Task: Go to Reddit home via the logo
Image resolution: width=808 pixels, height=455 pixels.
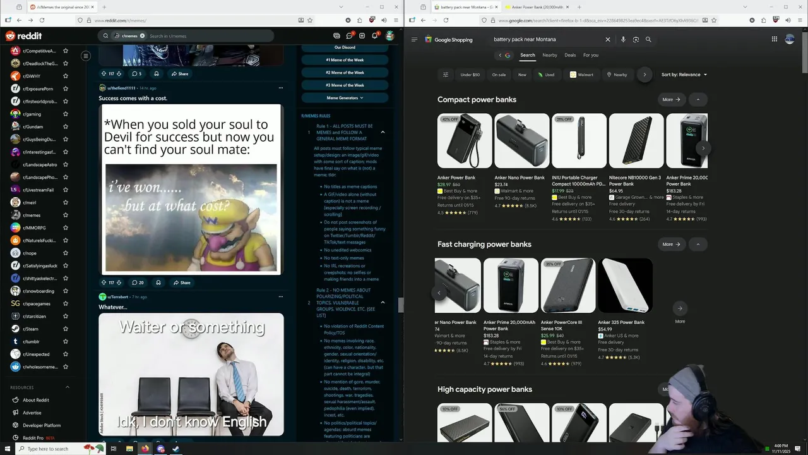Action: [x=24, y=36]
